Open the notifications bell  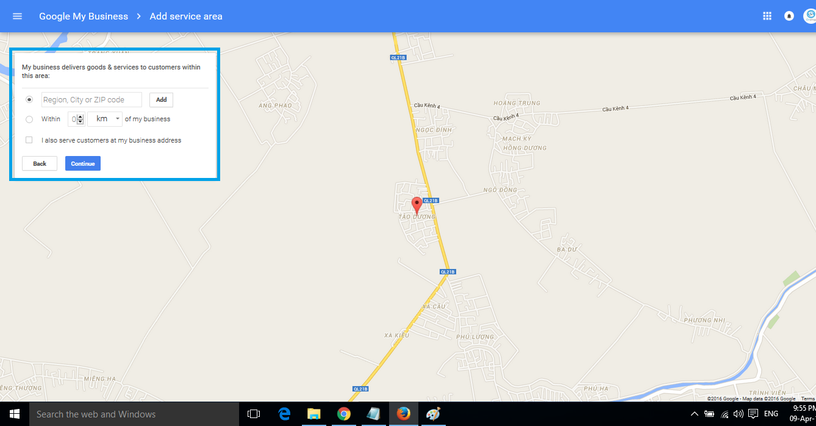click(789, 16)
